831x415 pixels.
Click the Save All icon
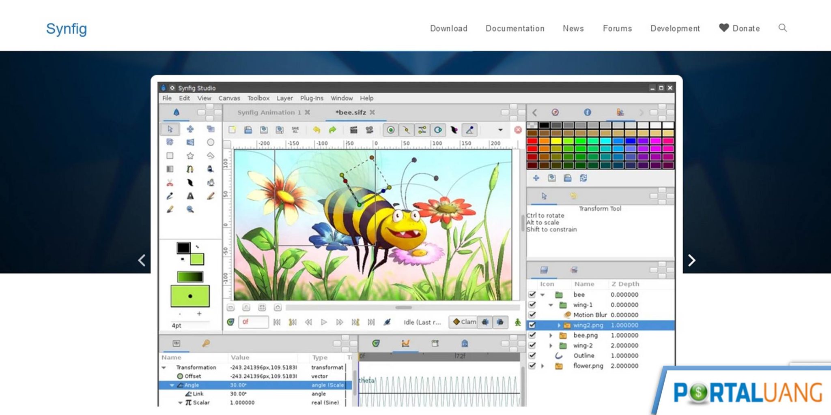tap(295, 130)
